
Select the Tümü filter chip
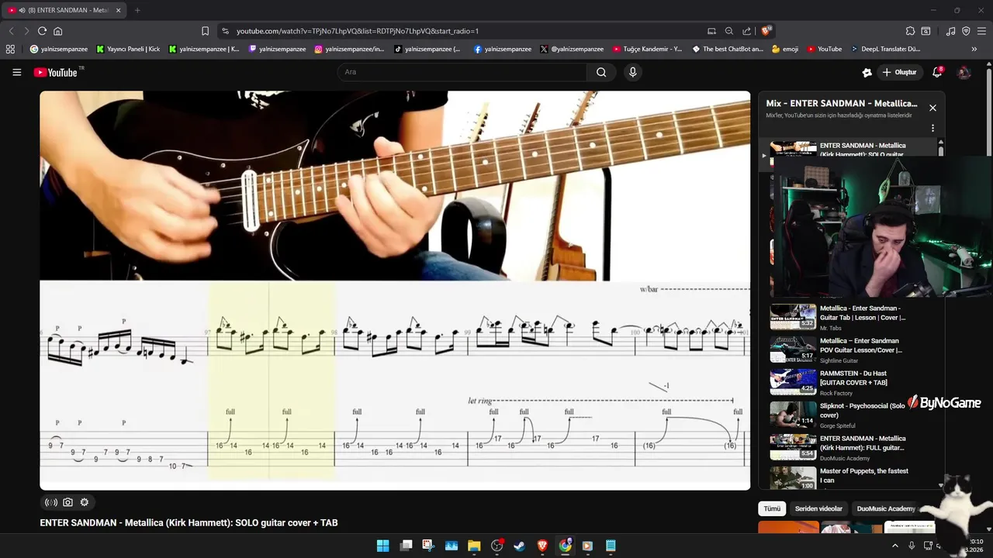[772, 508]
